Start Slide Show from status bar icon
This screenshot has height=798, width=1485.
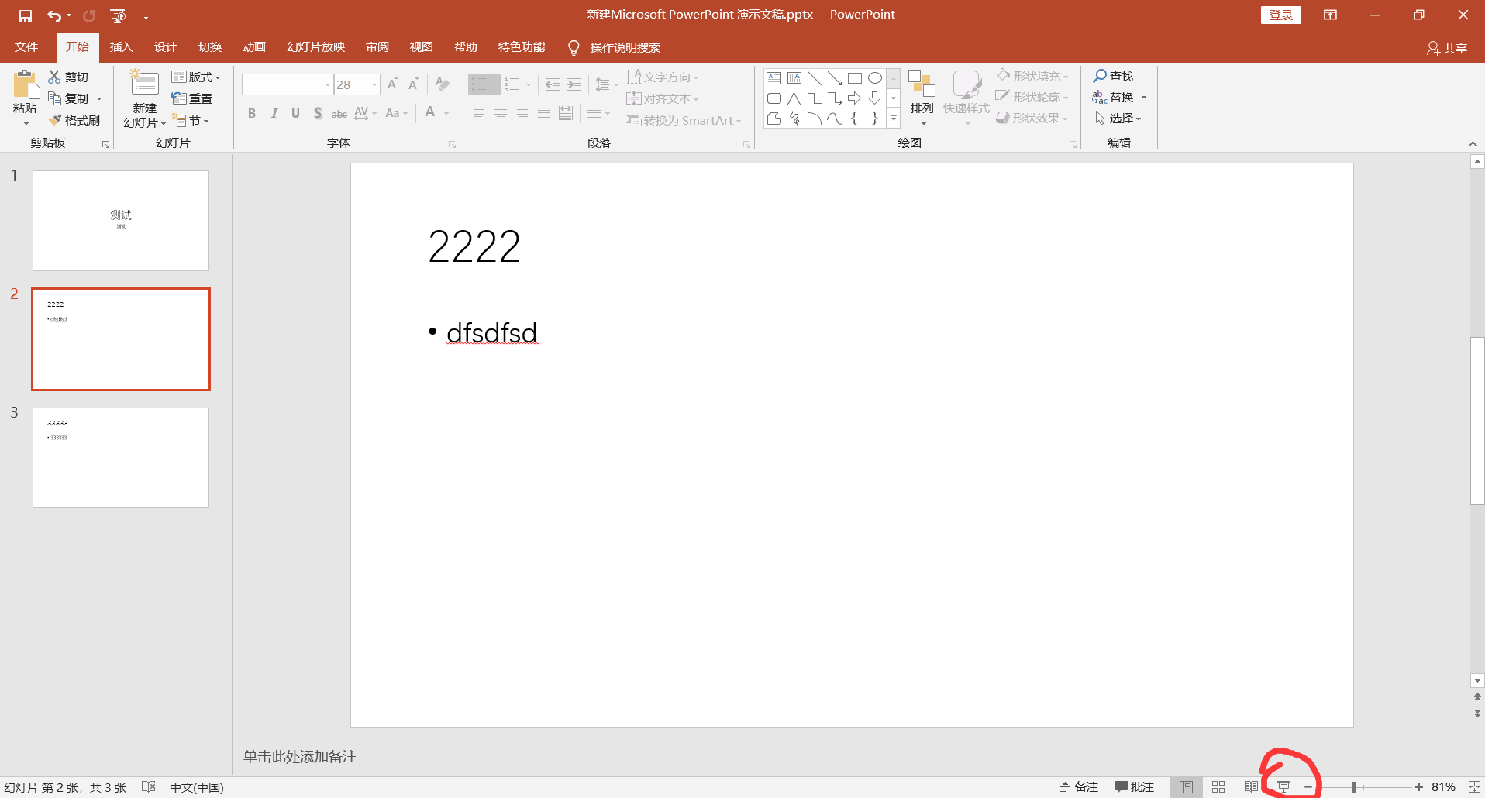(x=1284, y=787)
